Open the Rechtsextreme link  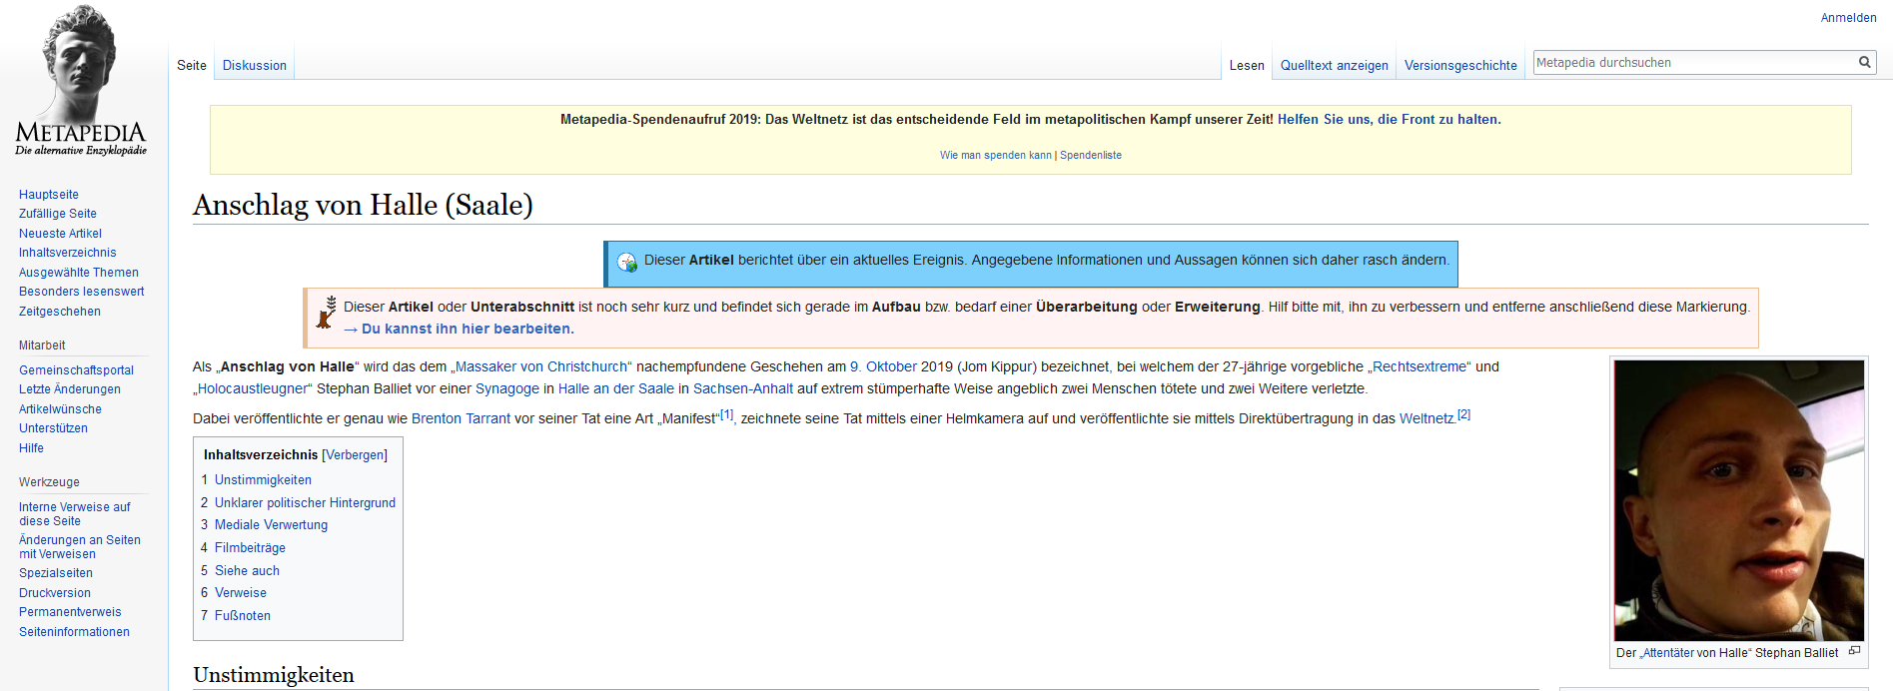tap(1420, 367)
